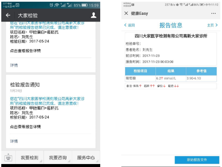Tap 报告时间 2017-11-23 00:00:00 line
222x167 pixels.
coord(150,62)
